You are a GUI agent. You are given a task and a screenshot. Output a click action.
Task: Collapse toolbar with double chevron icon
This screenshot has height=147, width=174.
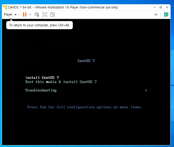click(156, 15)
